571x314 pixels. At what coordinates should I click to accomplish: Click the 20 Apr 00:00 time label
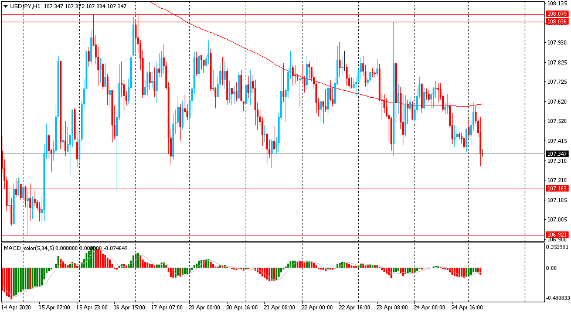pyautogui.click(x=204, y=308)
